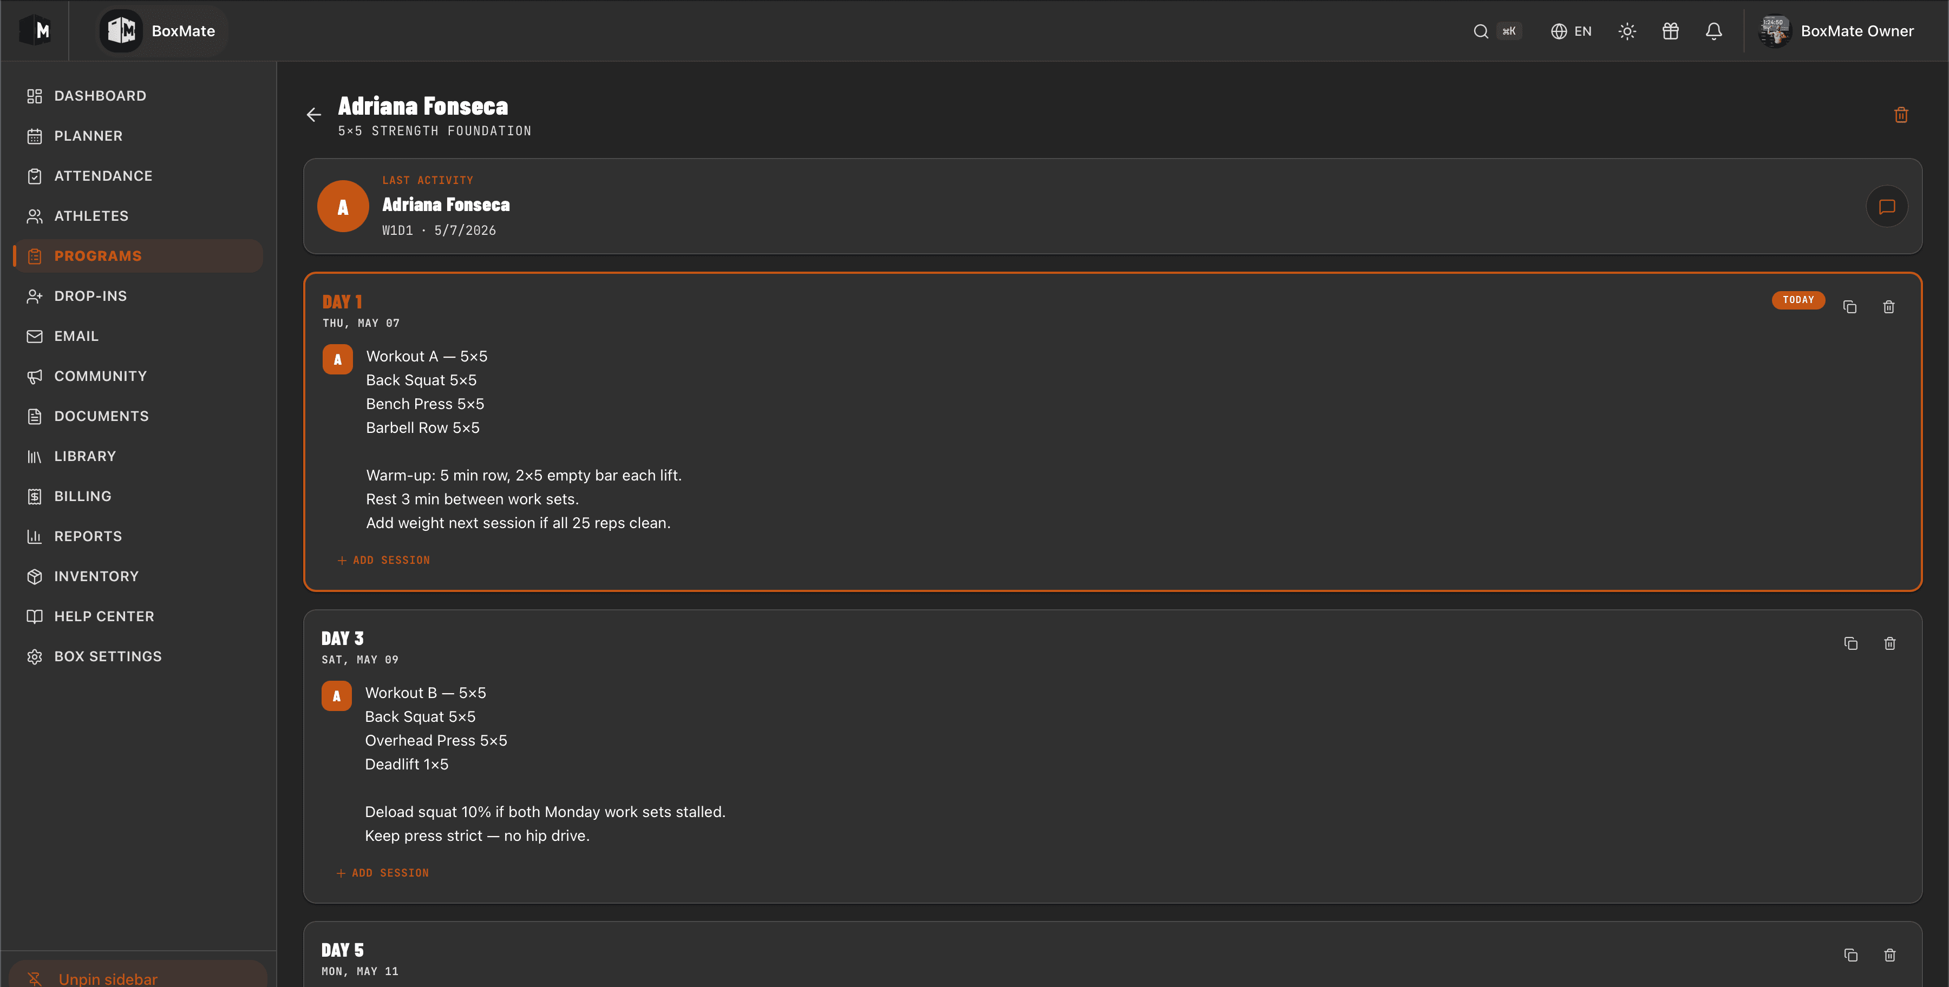Open Email in sidebar
Screen dimensions: 1949x987
138,337
